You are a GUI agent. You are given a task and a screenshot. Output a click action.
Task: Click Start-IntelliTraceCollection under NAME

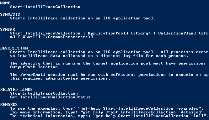pyautogui.click(x=45, y=7)
